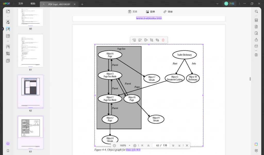Open the tab list dropdown chevron
Screen dimensions: 264x155
[217, 4]
